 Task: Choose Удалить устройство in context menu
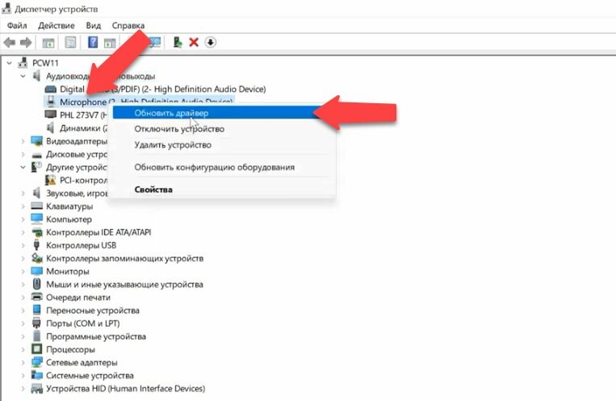click(x=222, y=145)
